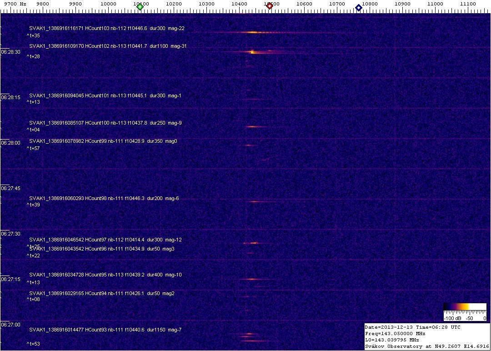Image resolution: width=491 pixels, height=351 pixels.
Task: Click the HCount102 meteor label
Action: click(108, 46)
